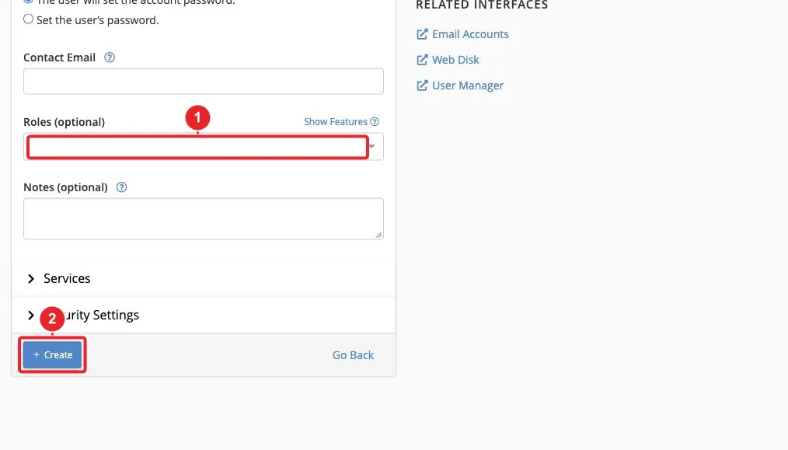
Task: Click the Go Back link
Action: pyautogui.click(x=353, y=355)
